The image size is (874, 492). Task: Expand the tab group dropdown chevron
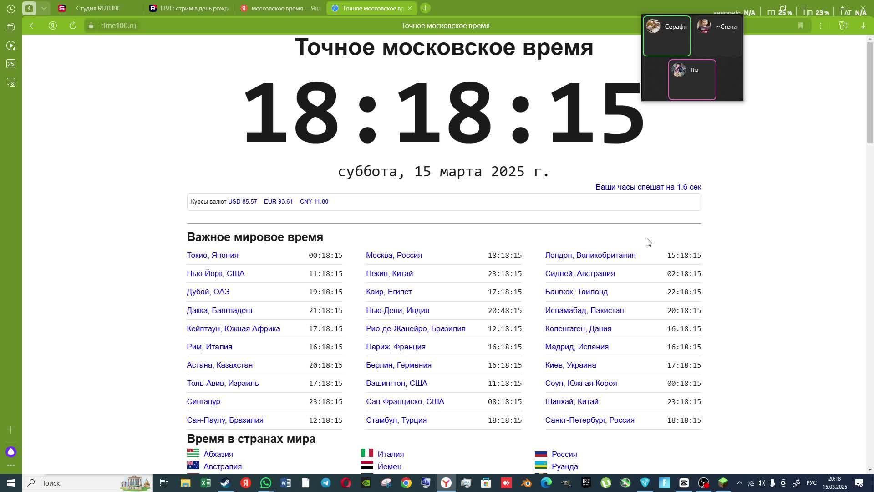(x=44, y=8)
